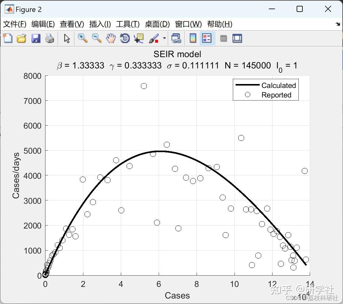Open a file with the folder icon

21,38
